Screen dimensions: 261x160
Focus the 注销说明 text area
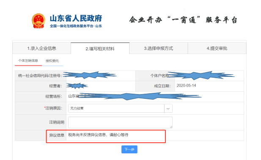120,122
